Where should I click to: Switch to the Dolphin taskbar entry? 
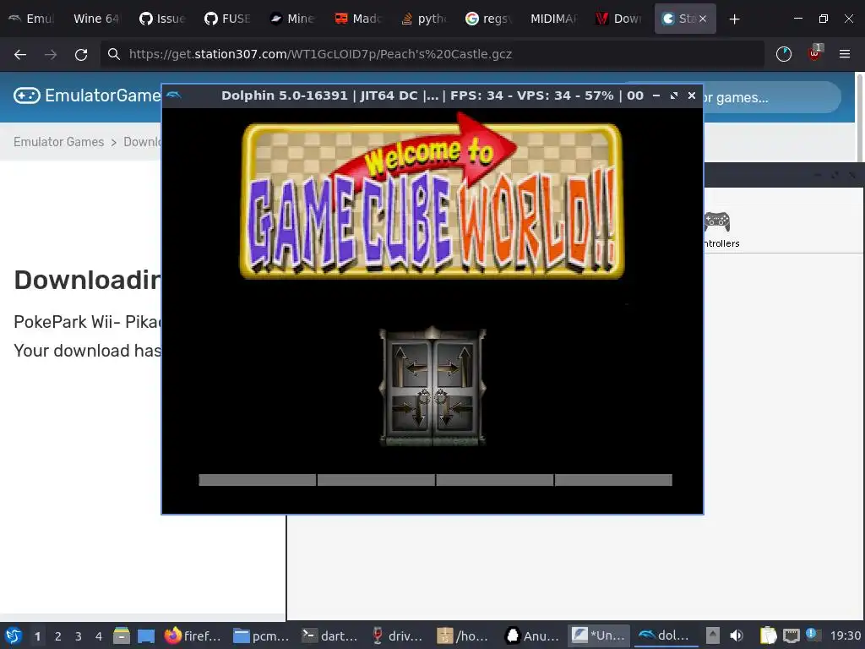pyautogui.click(x=665, y=635)
